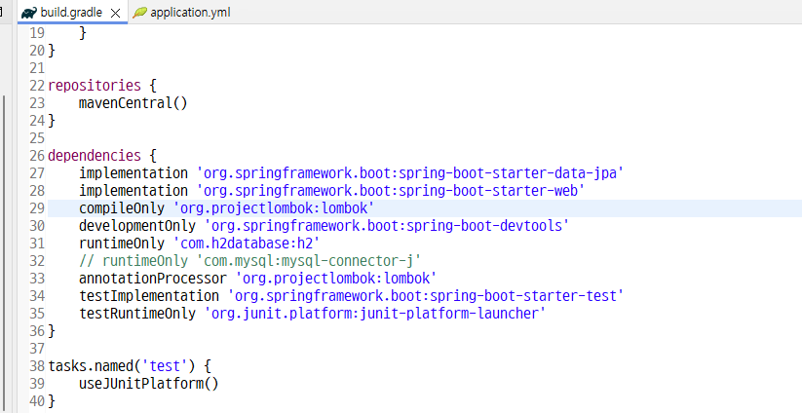802x413 pixels.
Task: Click the dependencies keyword on line 26
Action: click(x=95, y=156)
